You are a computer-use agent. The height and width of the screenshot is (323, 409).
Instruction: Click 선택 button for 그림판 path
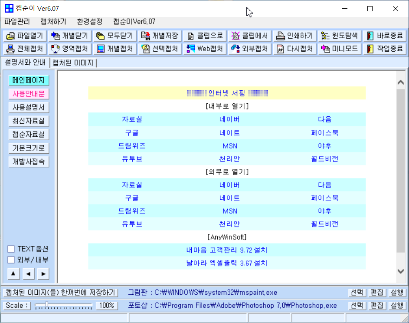pyautogui.click(x=357, y=293)
